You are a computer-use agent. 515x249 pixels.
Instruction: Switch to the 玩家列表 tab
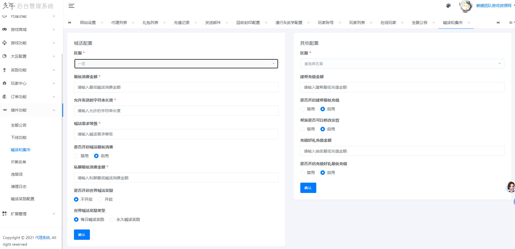point(357,23)
